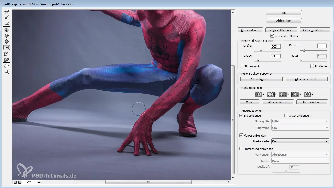This screenshot has height=188, width=334.
Task: Click the horizontal preview scrollbar thumb
Action: [148, 182]
